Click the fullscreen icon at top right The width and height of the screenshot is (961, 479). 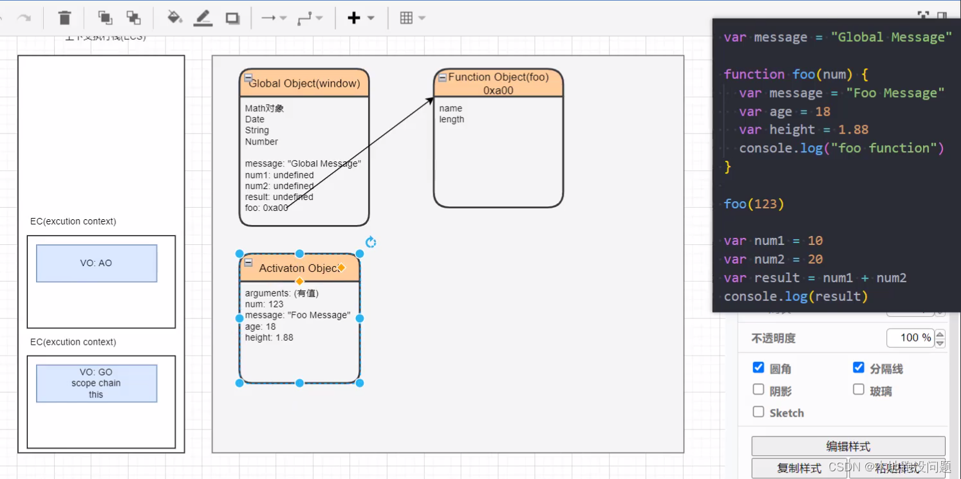coord(924,15)
